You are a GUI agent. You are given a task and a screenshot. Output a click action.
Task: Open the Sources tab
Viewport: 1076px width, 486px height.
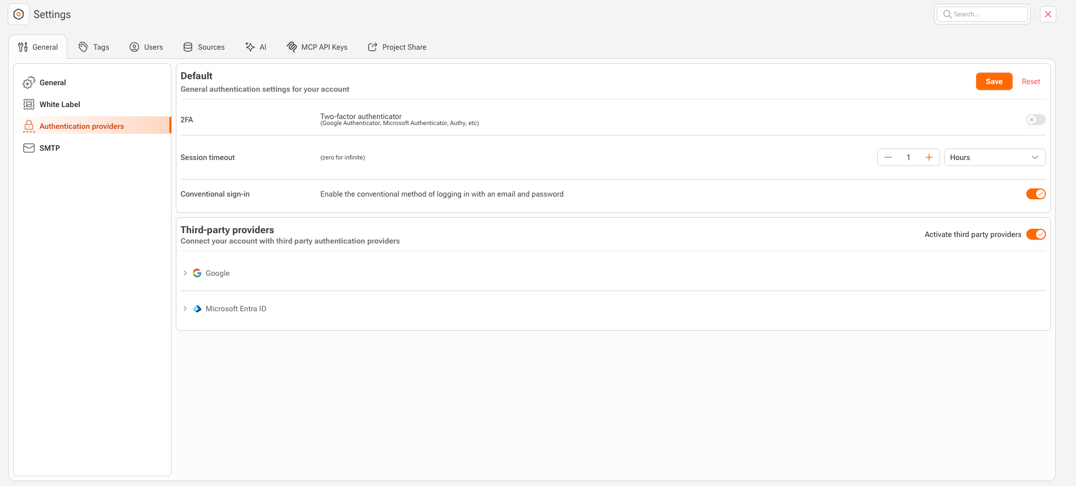pyautogui.click(x=204, y=47)
